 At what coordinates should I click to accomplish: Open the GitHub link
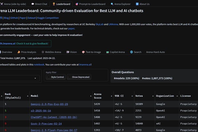tap(14, 18)
